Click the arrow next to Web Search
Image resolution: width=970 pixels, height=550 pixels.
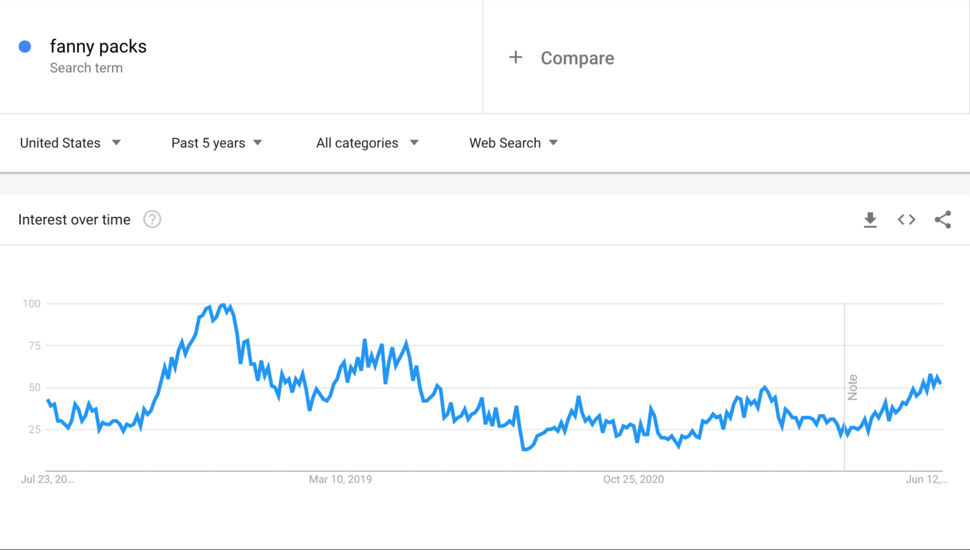[553, 143]
